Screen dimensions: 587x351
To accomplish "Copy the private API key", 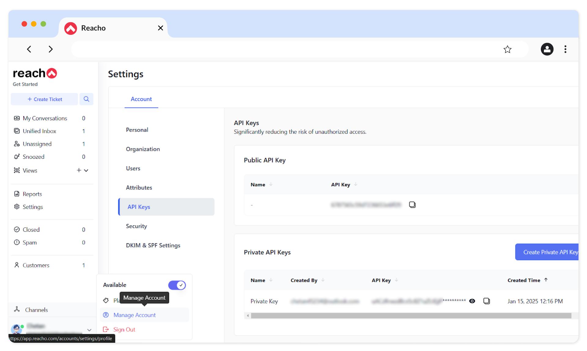I will [x=486, y=301].
